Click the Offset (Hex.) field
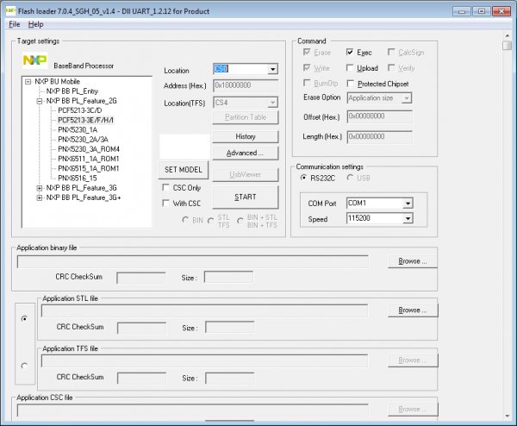 click(x=379, y=116)
